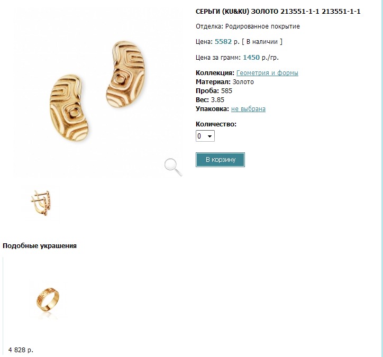Click the 1450 р./гр. price per gram
This screenshot has width=383, height=357.
pos(261,58)
